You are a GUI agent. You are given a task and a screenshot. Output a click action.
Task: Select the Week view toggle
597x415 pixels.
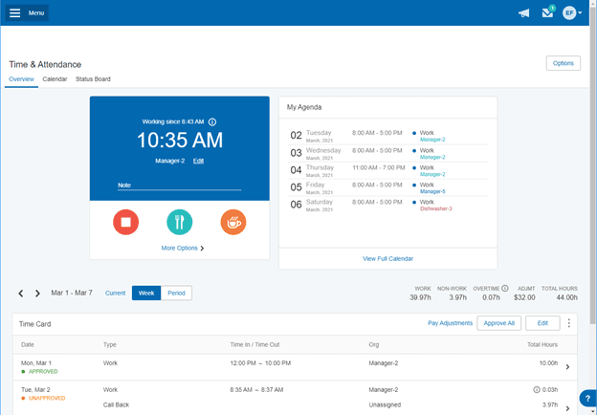click(x=146, y=293)
